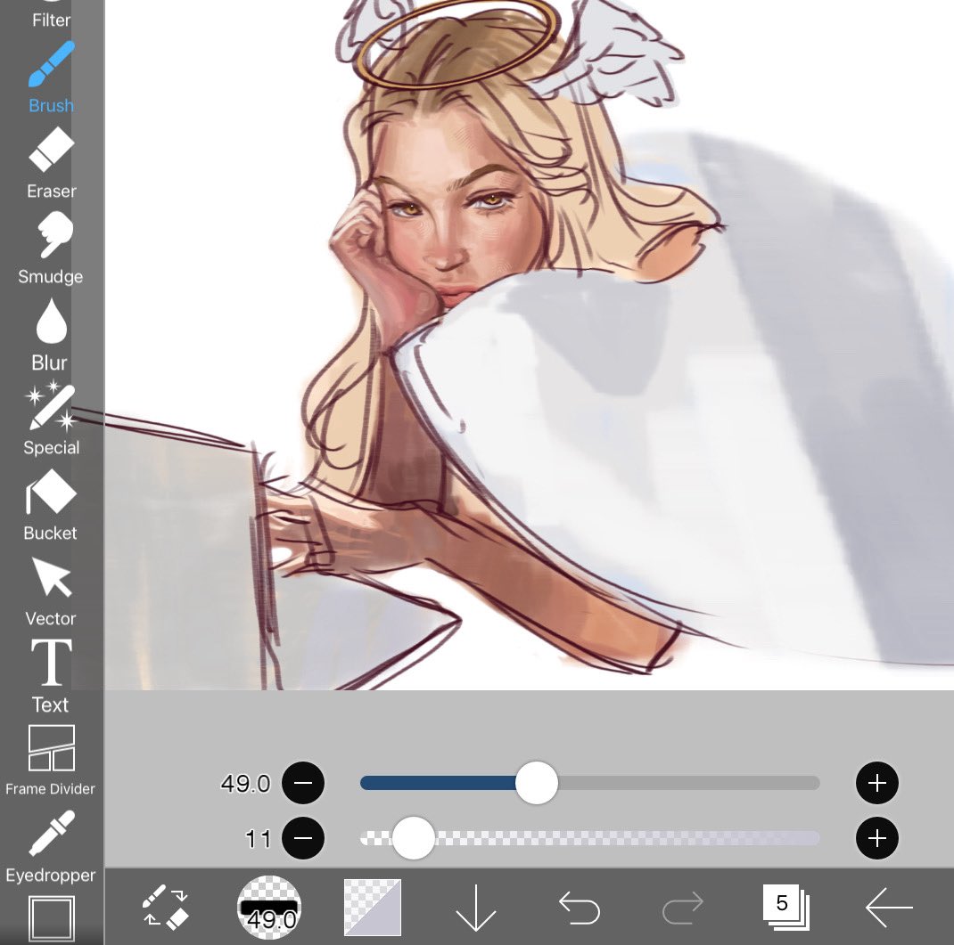Tap the 49.0 thickness value

point(245,784)
